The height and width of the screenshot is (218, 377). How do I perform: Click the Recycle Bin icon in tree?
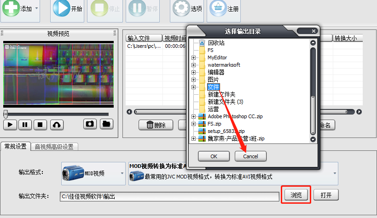[202, 43]
